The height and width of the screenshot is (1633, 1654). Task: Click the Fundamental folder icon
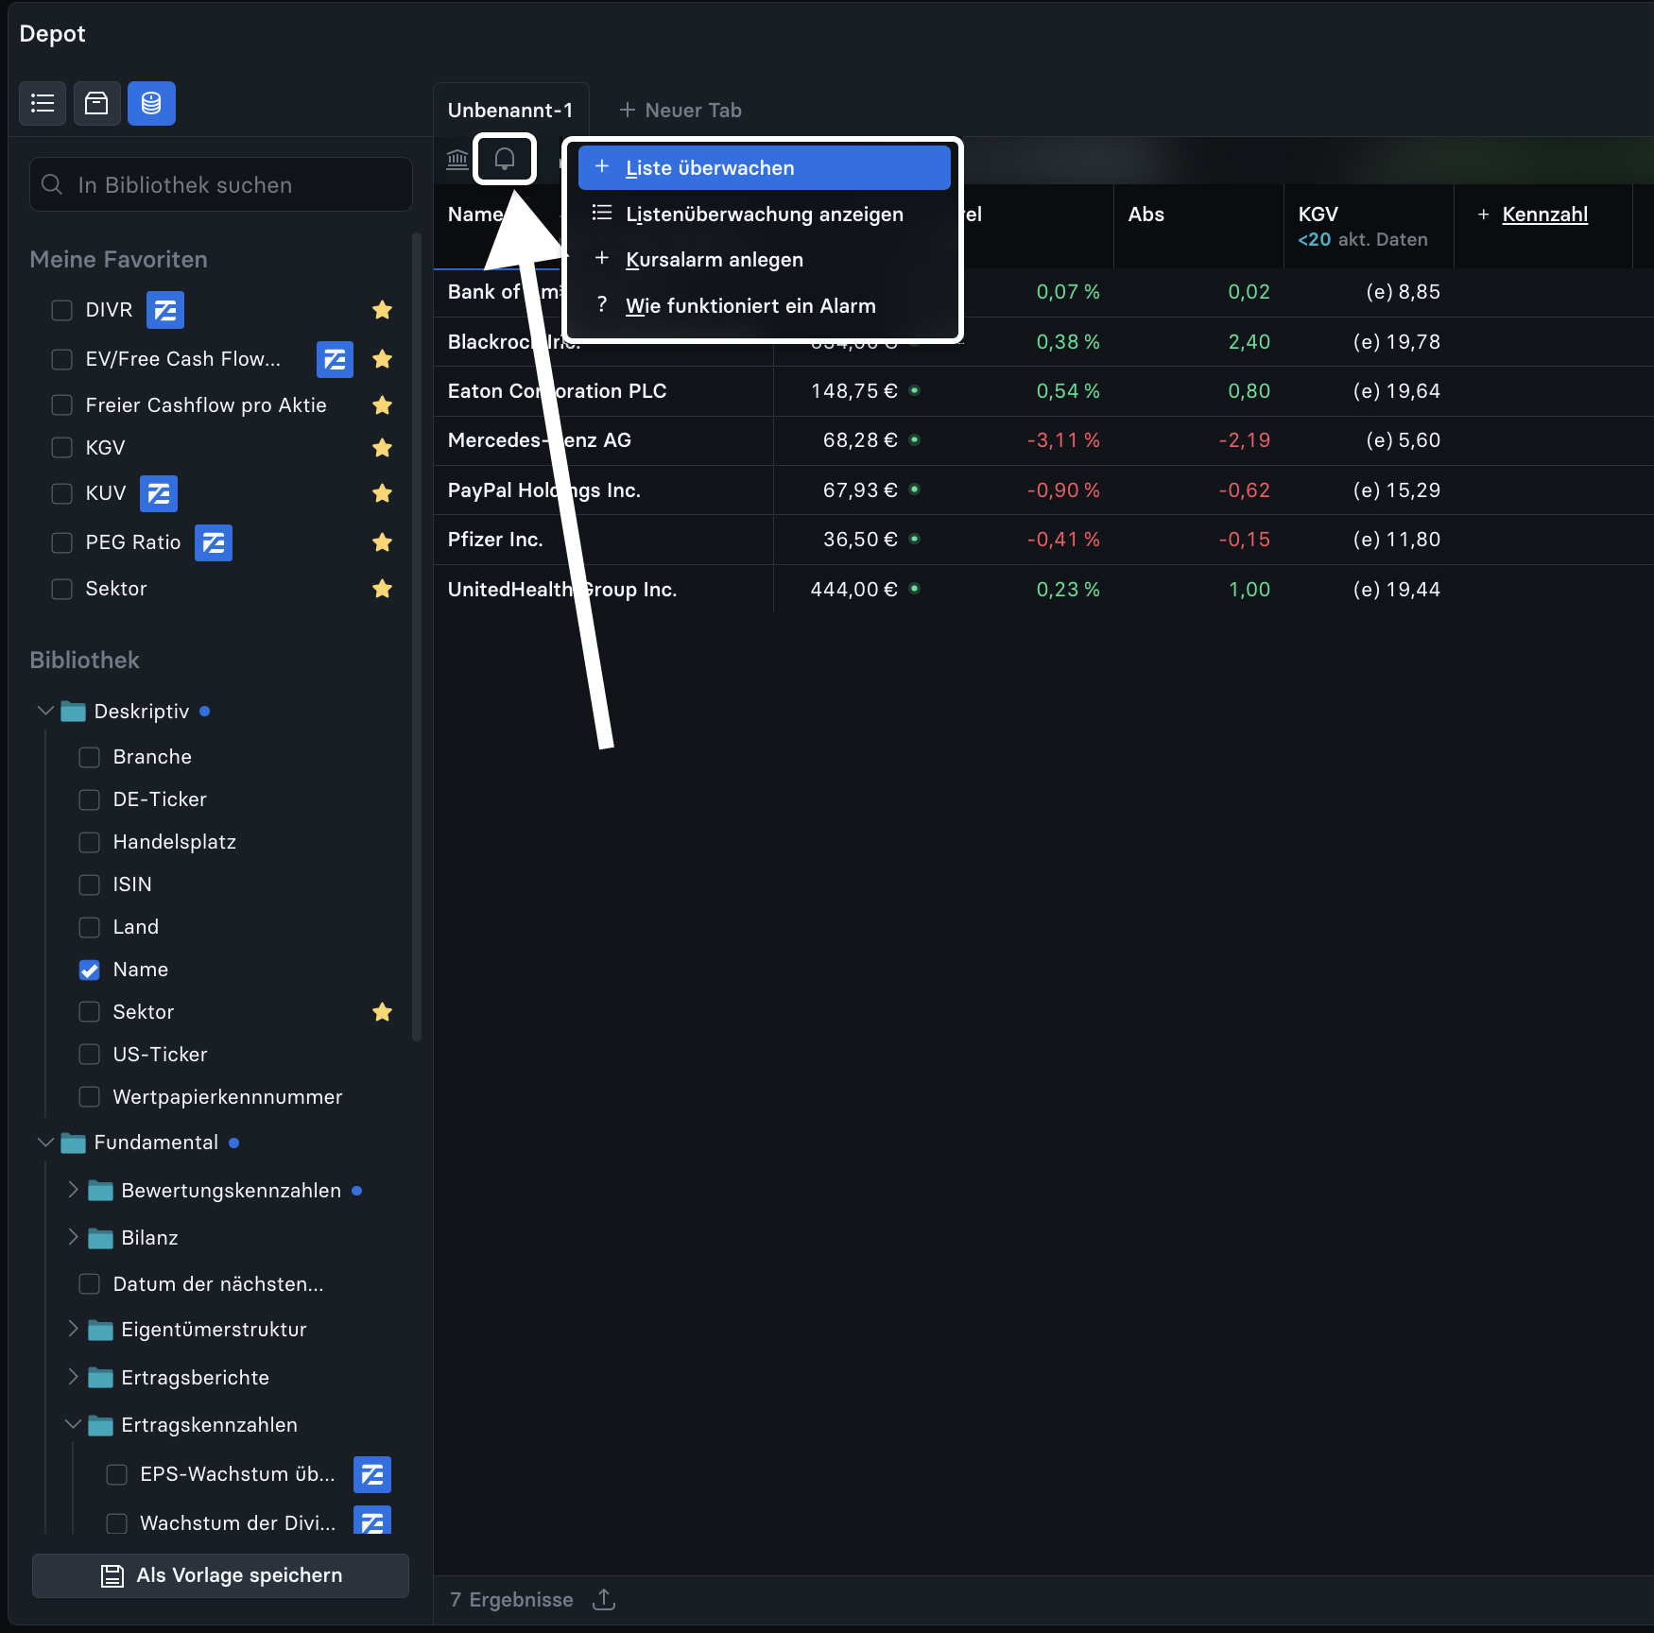[73, 1143]
